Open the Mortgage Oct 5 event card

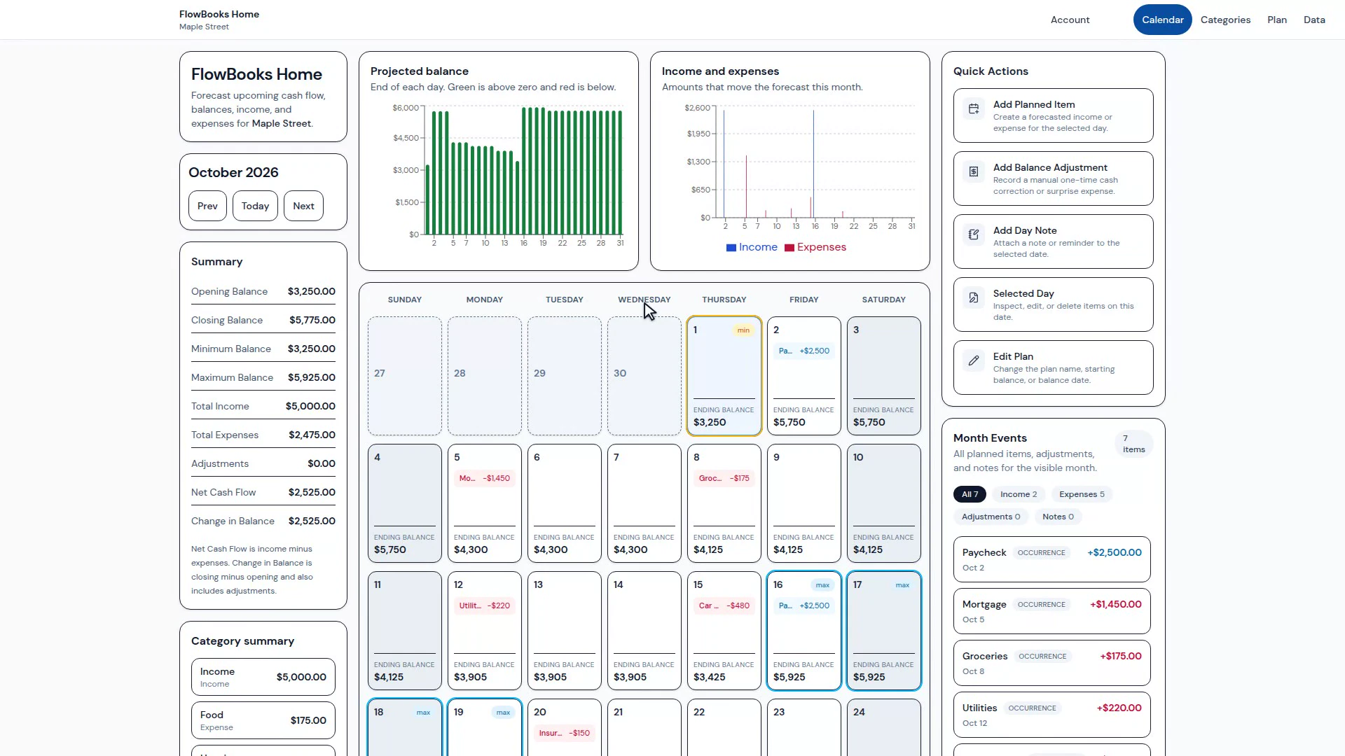[1051, 611]
